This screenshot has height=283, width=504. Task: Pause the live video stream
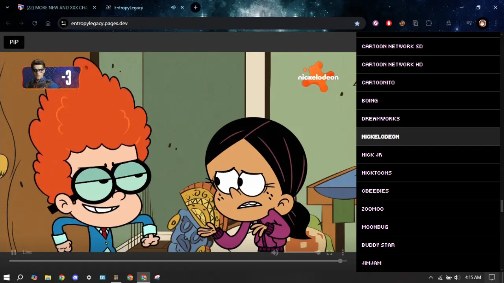[x=14, y=252]
